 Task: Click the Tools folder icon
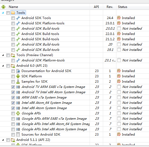(13, 13)
